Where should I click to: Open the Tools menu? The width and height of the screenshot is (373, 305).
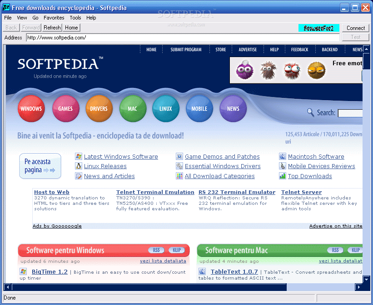[x=75, y=18]
